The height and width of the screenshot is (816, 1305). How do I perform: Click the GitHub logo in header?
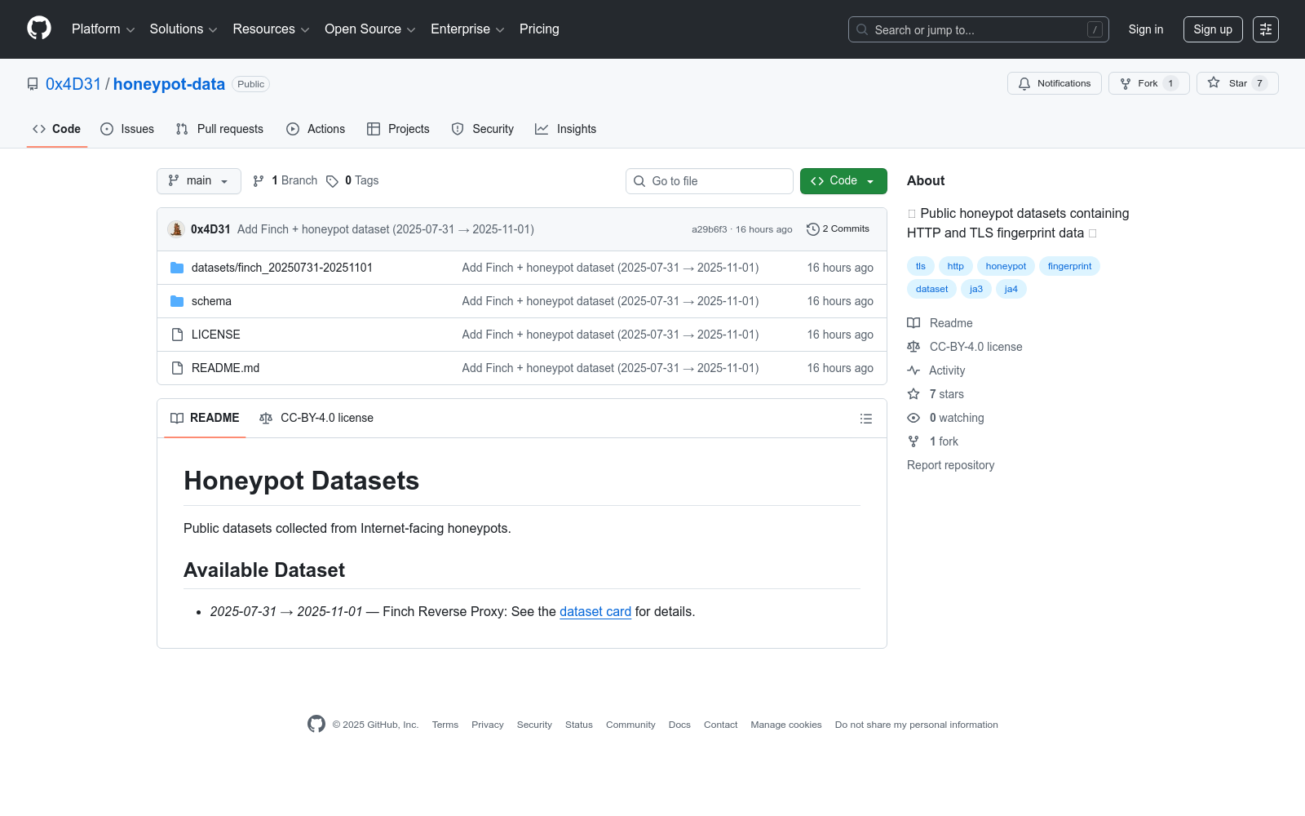[39, 29]
